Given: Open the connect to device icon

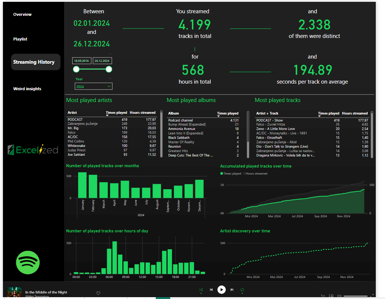Looking at the screenshot, I should [331, 296].
